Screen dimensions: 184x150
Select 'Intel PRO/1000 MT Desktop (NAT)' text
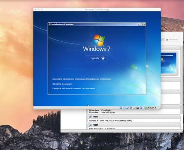click(116, 121)
